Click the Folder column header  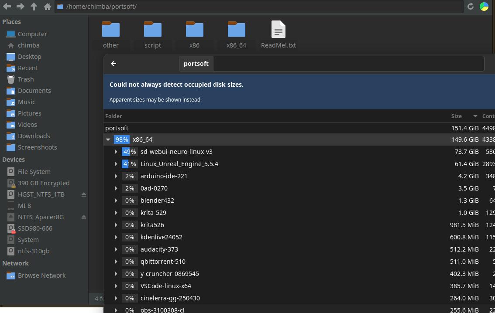pyautogui.click(x=113, y=116)
